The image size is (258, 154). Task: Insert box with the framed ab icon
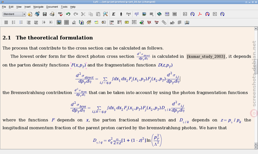click(134, 22)
